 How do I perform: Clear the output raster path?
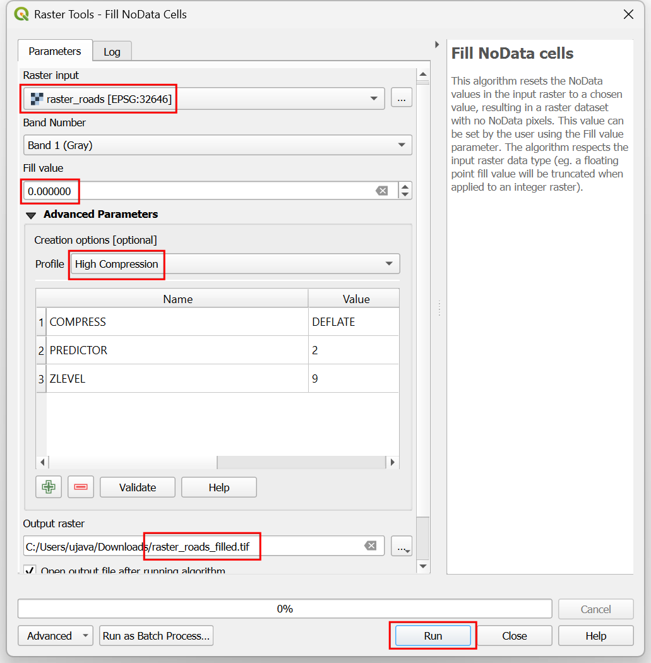pos(371,546)
